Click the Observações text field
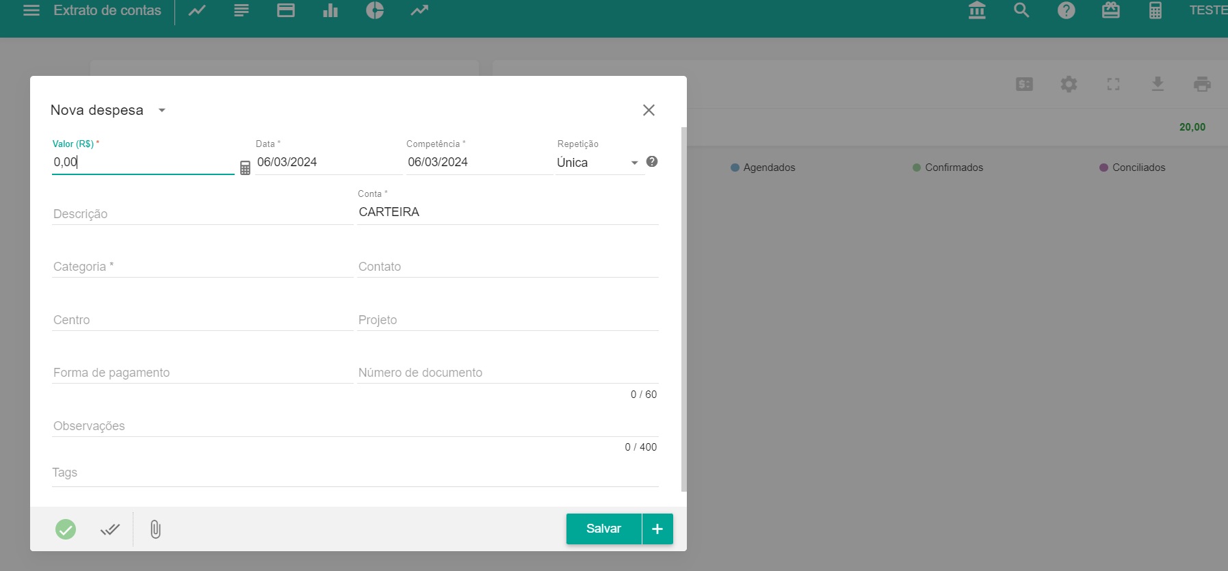 (355, 426)
